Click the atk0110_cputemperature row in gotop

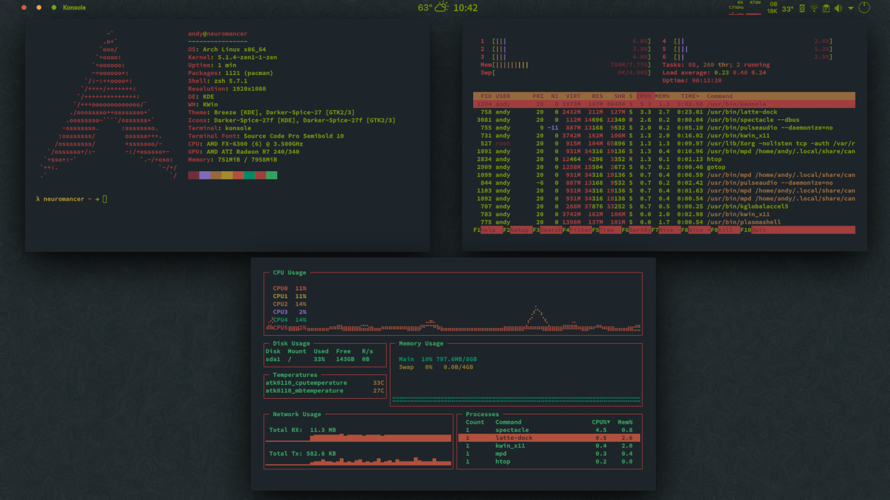[x=325, y=382]
